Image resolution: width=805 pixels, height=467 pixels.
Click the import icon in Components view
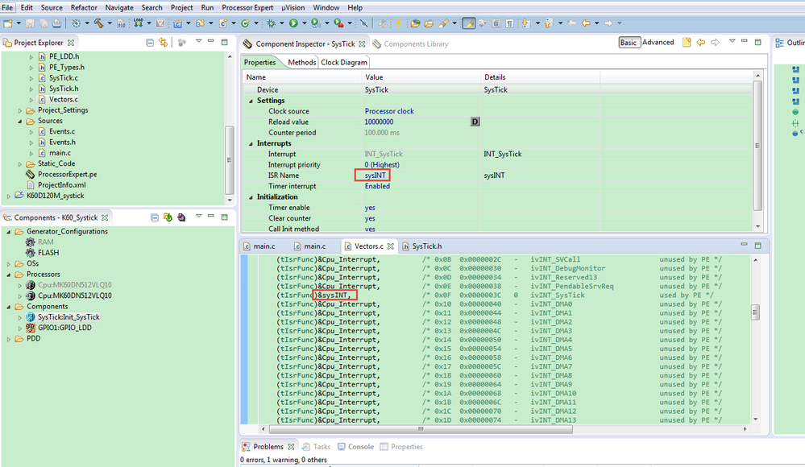181,217
